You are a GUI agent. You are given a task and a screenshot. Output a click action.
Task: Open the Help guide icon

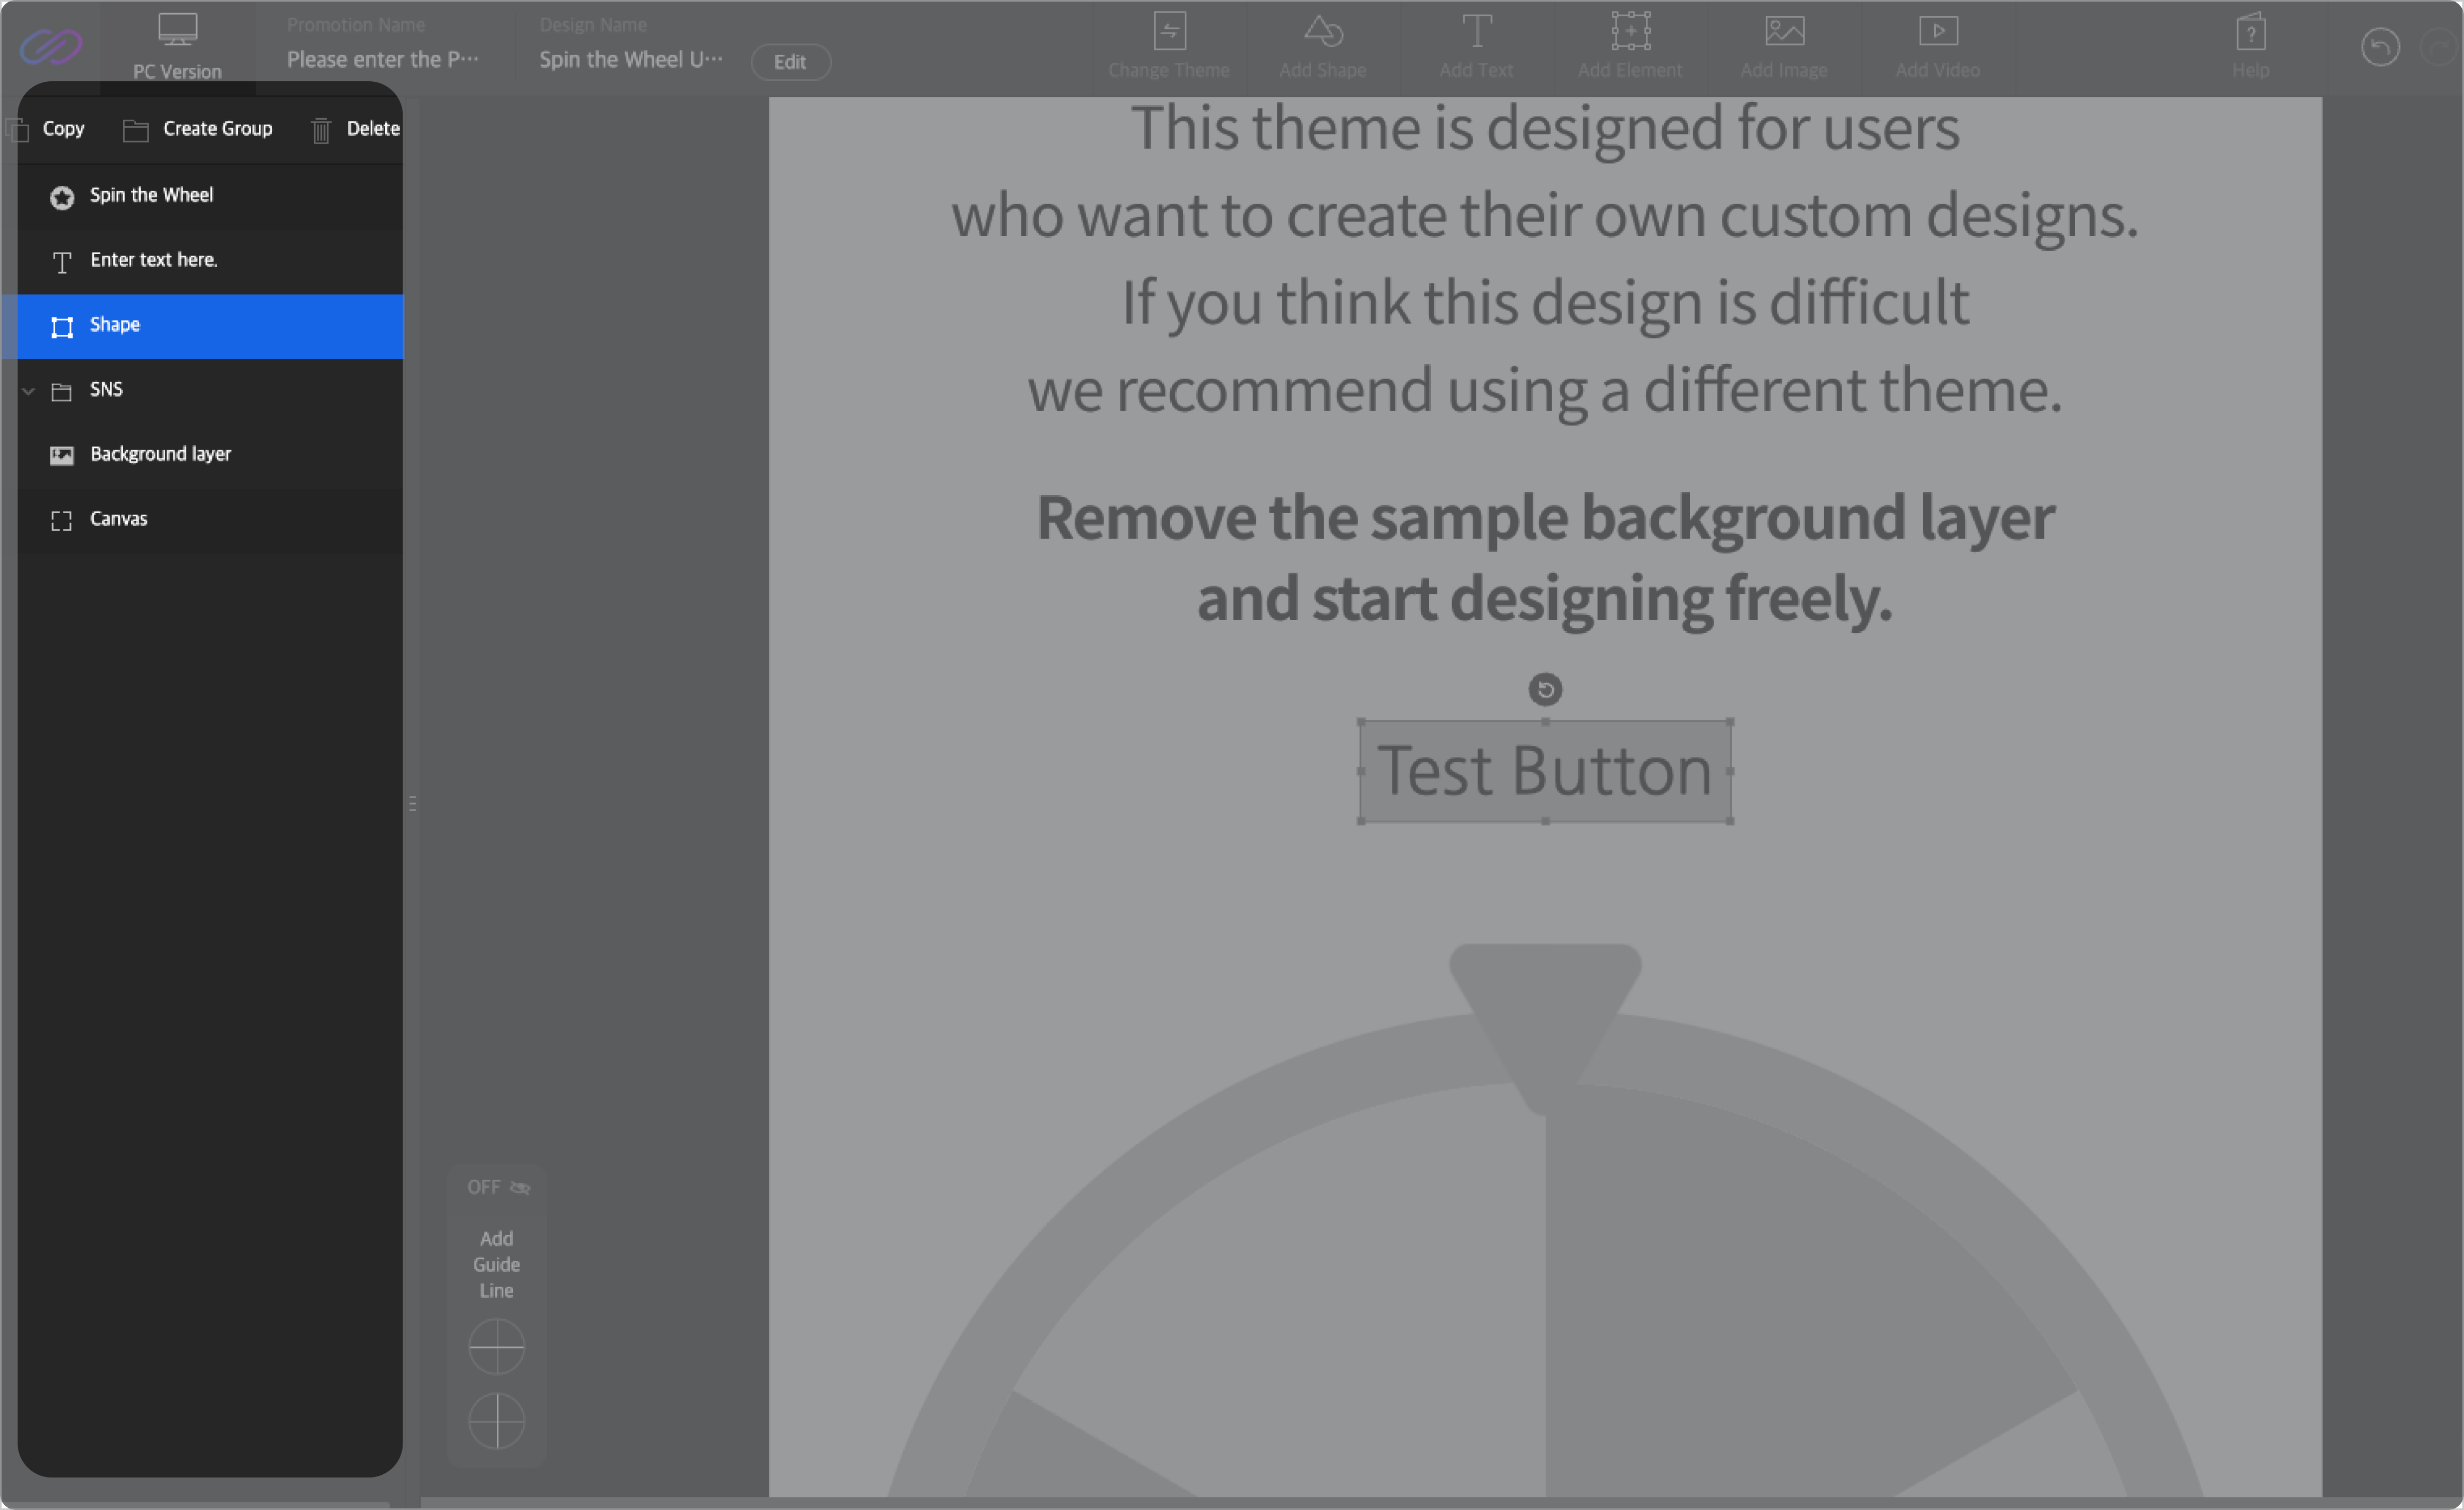(x=2250, y=44)
